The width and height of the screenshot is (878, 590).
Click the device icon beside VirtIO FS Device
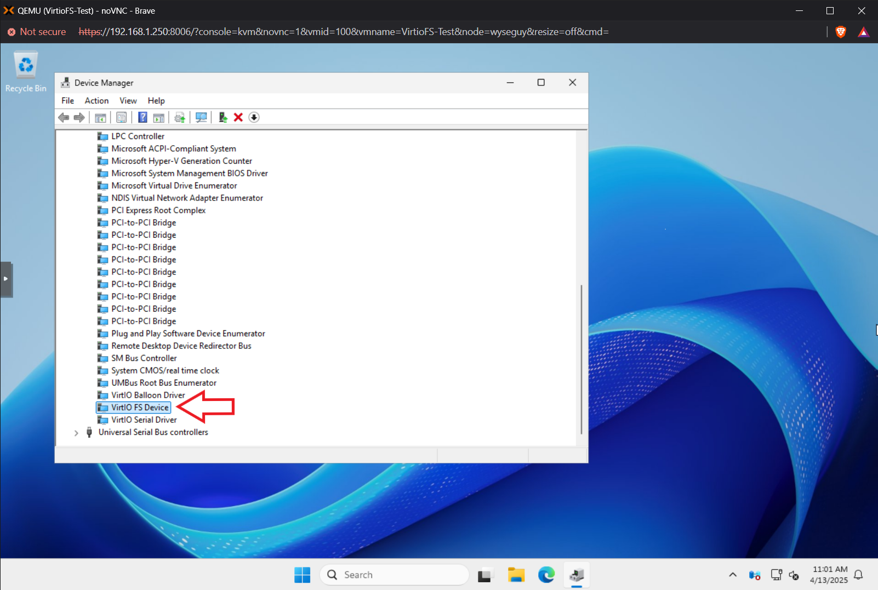click(102, 408)
